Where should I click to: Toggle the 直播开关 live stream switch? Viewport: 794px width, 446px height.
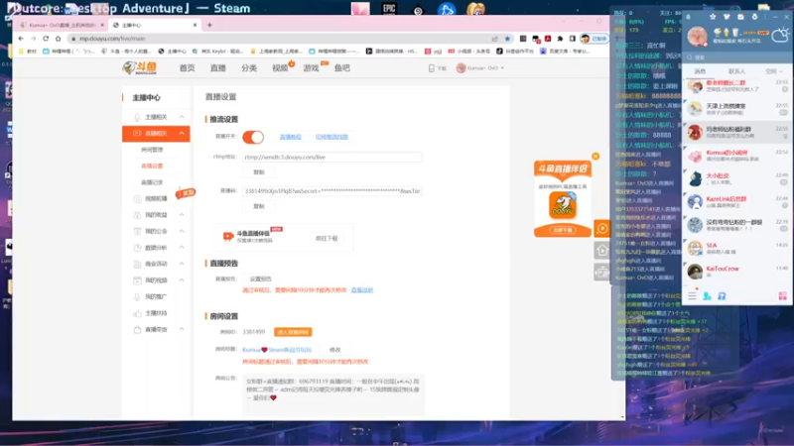pos(253,137)
